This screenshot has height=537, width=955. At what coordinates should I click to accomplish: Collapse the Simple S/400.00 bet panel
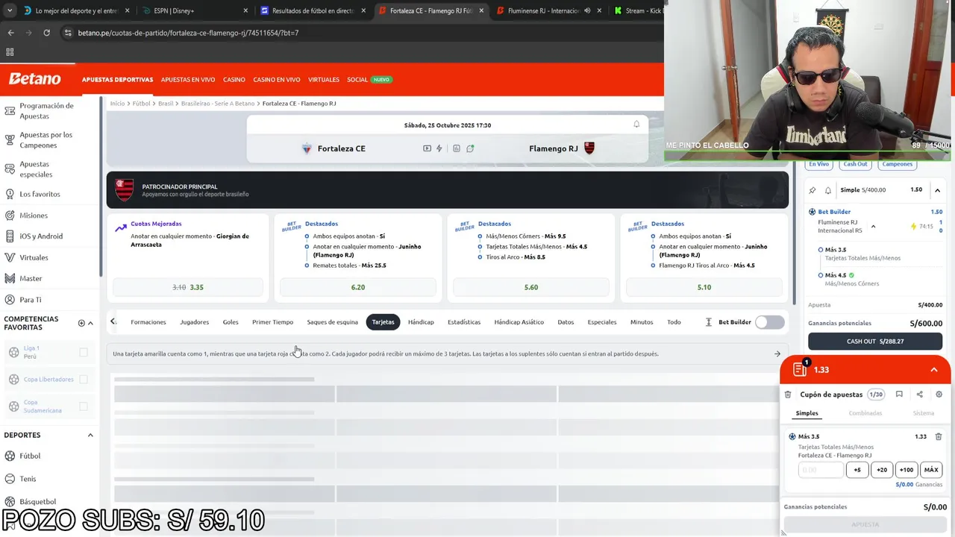937,190
